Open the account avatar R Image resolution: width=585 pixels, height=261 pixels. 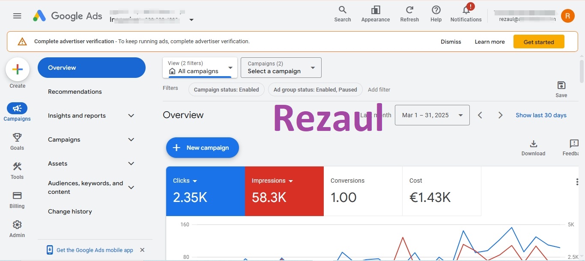click(567, 16)
